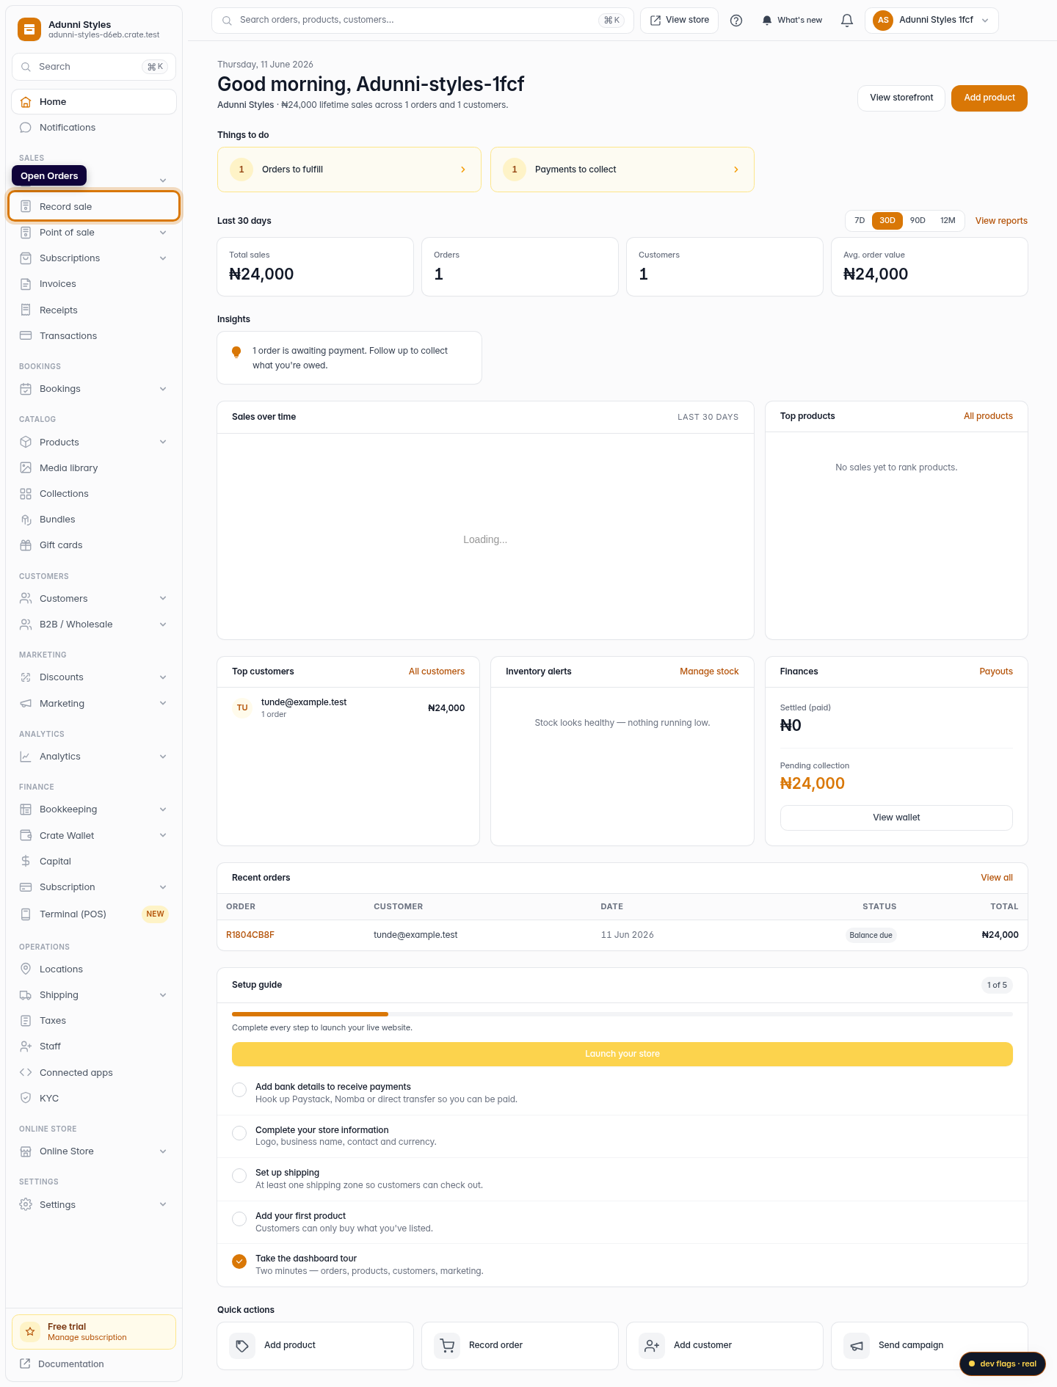
Task: Click the View store button in top bar
Action: [680, 21]
